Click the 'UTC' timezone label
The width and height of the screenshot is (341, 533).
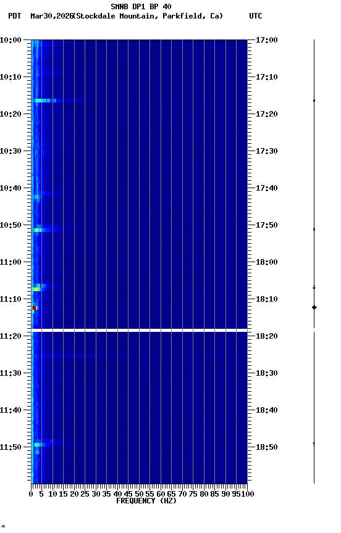(x=256, y=16)
